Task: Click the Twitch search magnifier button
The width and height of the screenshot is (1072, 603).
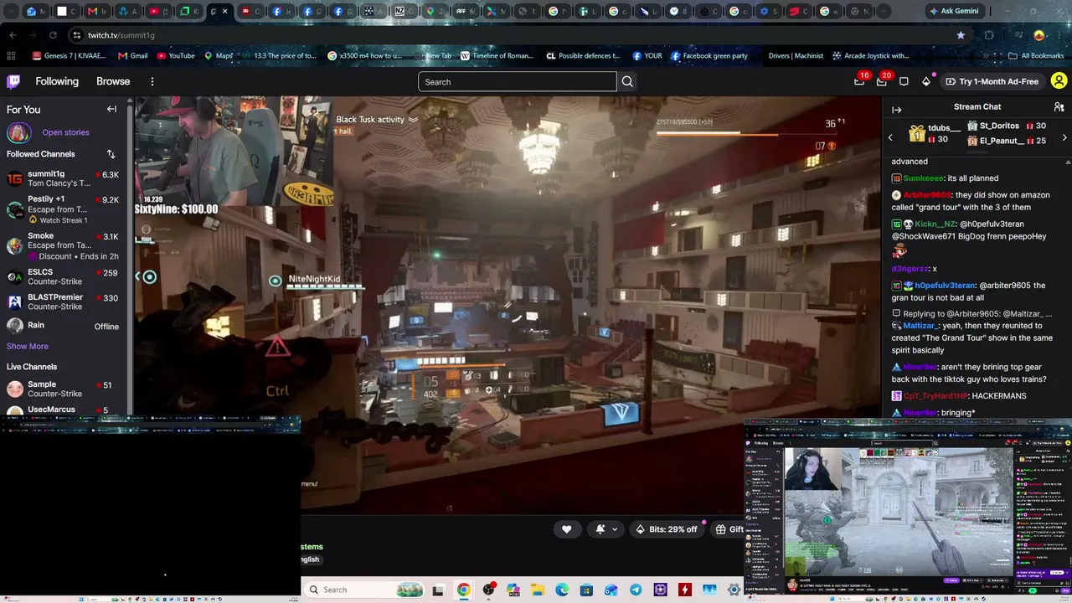Action: (627, 82)
